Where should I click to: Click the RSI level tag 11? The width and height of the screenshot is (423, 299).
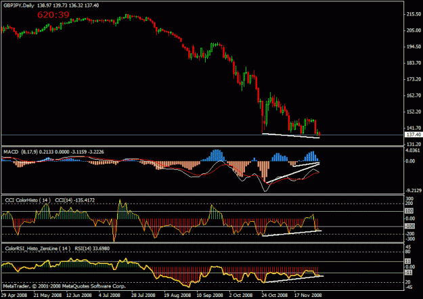point(408,261)
